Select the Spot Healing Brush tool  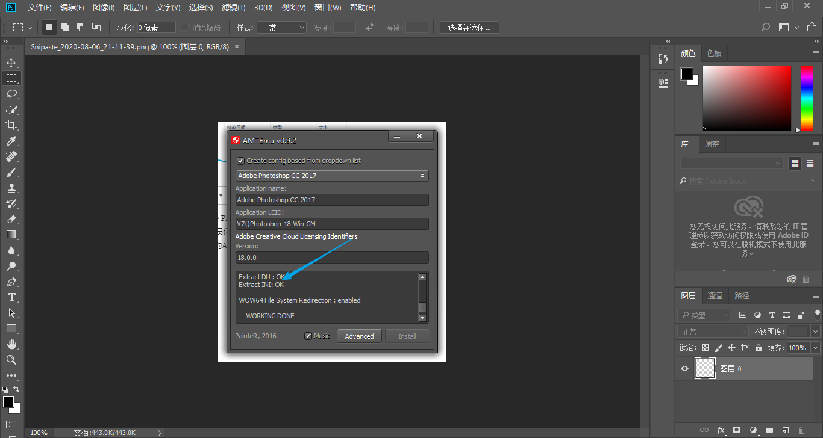(x=11, y=156)
